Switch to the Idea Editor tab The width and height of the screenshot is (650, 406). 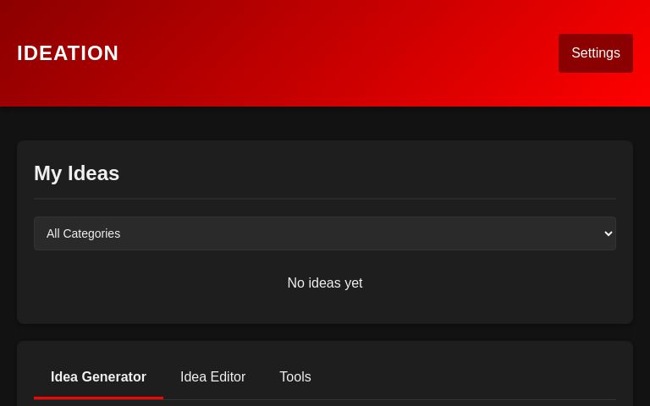coord(212,377)
